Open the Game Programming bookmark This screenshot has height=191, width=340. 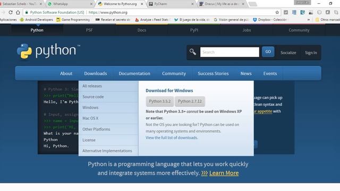point(73,20)
